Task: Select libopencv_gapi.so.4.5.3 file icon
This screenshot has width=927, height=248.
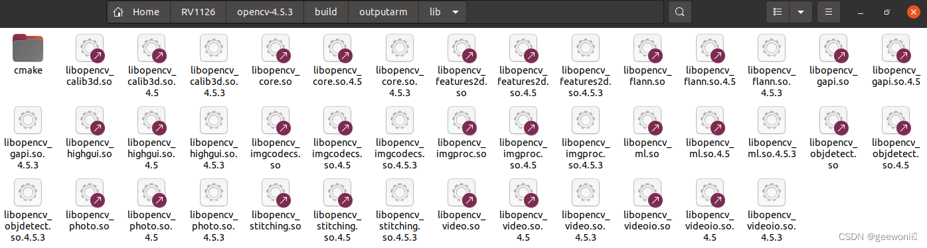Action: click(27, 119)
